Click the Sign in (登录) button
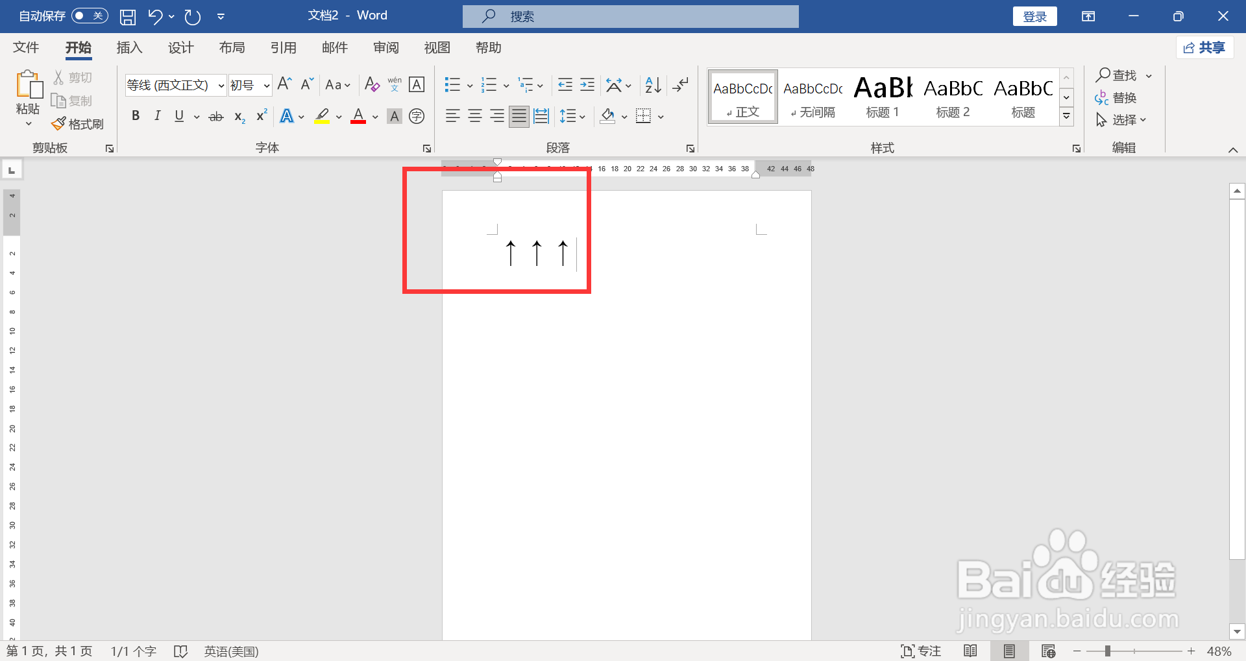The height and width of the screenshot is (661, 1246). click(x=1034, y=16)
